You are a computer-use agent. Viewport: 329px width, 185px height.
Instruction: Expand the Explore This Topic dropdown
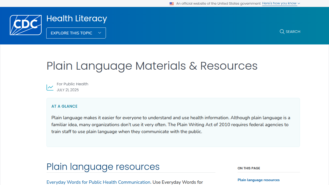(76, 33)
